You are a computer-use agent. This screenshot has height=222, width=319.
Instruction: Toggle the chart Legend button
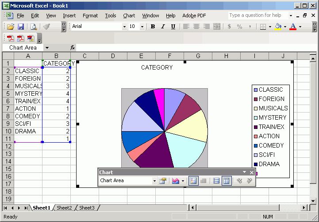point(193,181)
